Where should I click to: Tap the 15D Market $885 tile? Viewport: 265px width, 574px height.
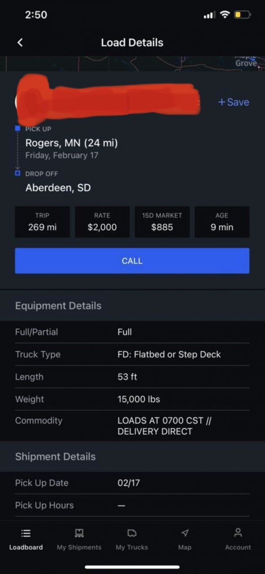162,222
